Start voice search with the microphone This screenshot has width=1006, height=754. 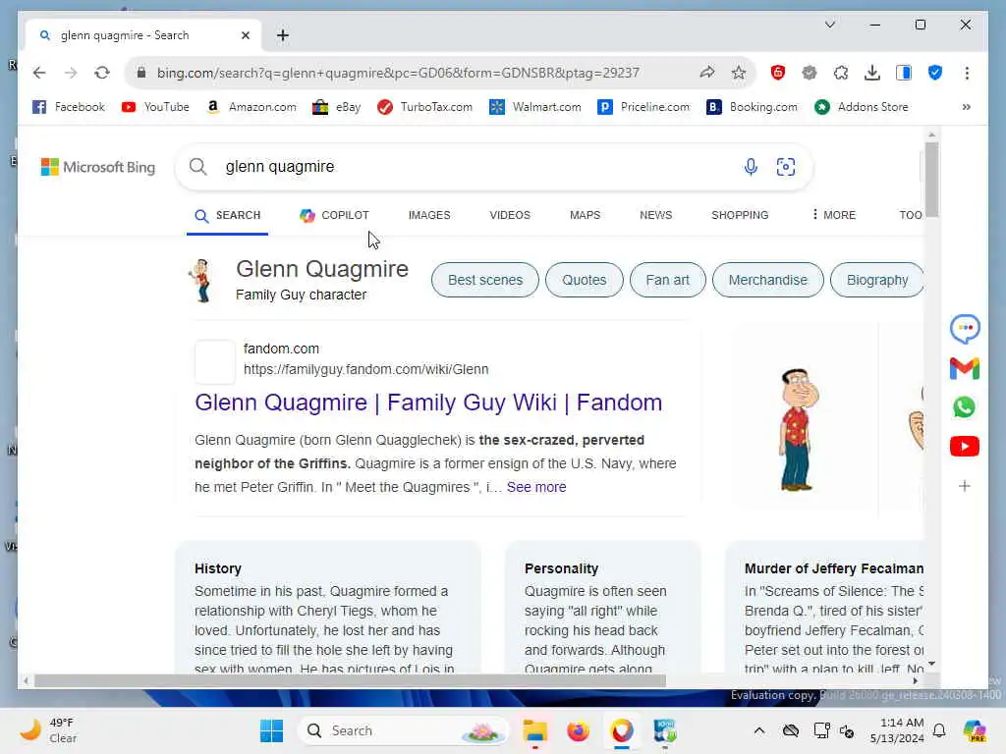[x=750, y=167]
